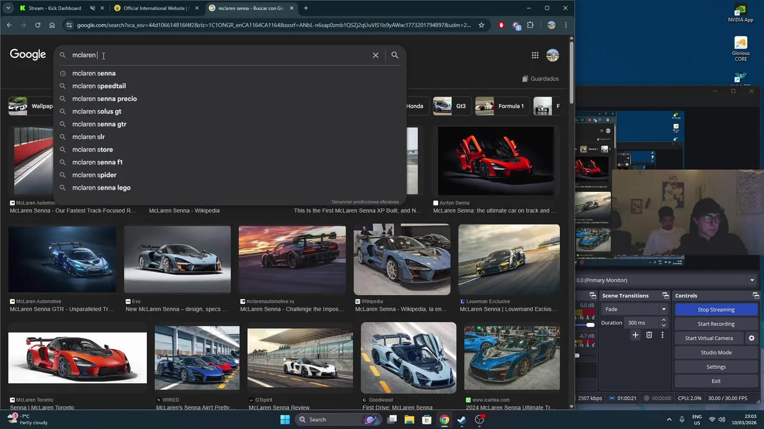
Task: Open the Louwman Exclusive Senna image
Action: (509, 259)
